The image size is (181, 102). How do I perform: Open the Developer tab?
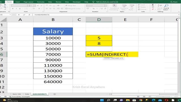coord(77,2)
